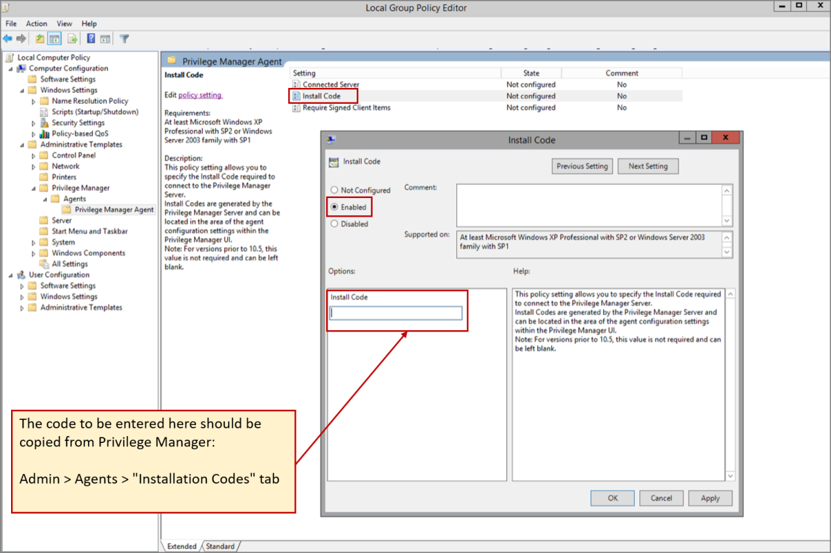Click the policy setting edit link
831x553 pixels.
[200, 95]
